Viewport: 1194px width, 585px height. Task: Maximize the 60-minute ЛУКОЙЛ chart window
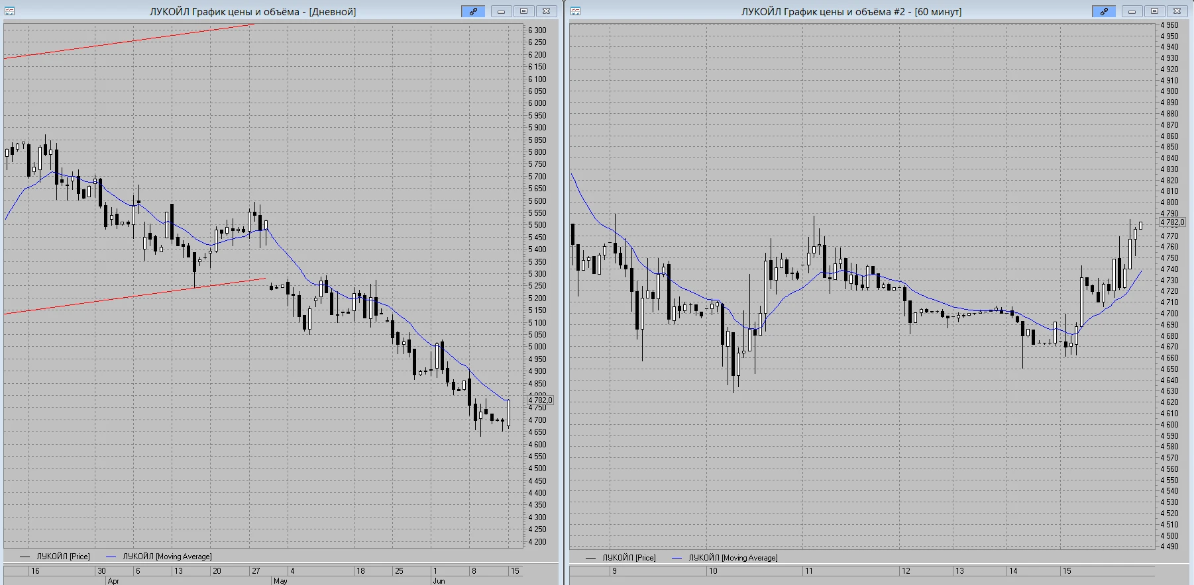point(1154,11)
